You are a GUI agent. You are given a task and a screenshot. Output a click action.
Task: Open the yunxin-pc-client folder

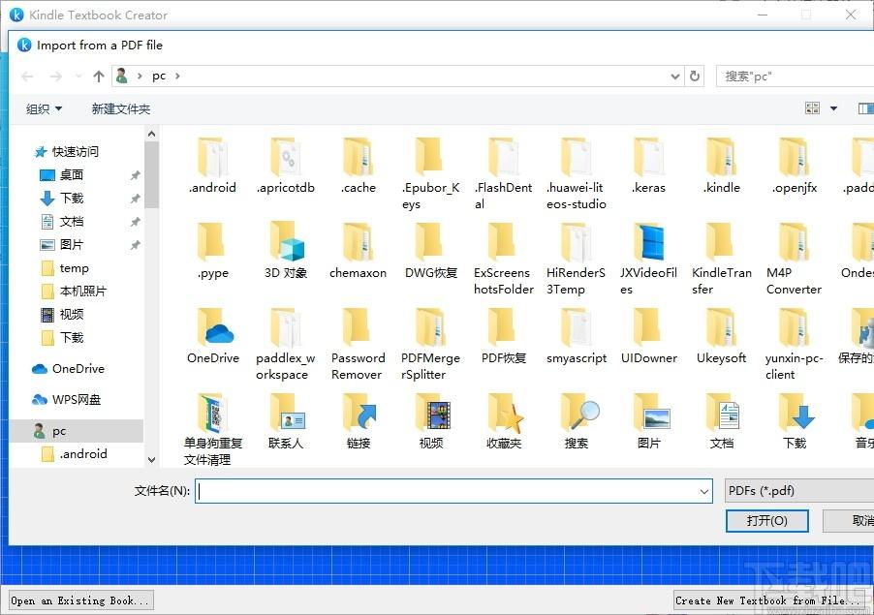pyautogui.click(x=795, y=344)
